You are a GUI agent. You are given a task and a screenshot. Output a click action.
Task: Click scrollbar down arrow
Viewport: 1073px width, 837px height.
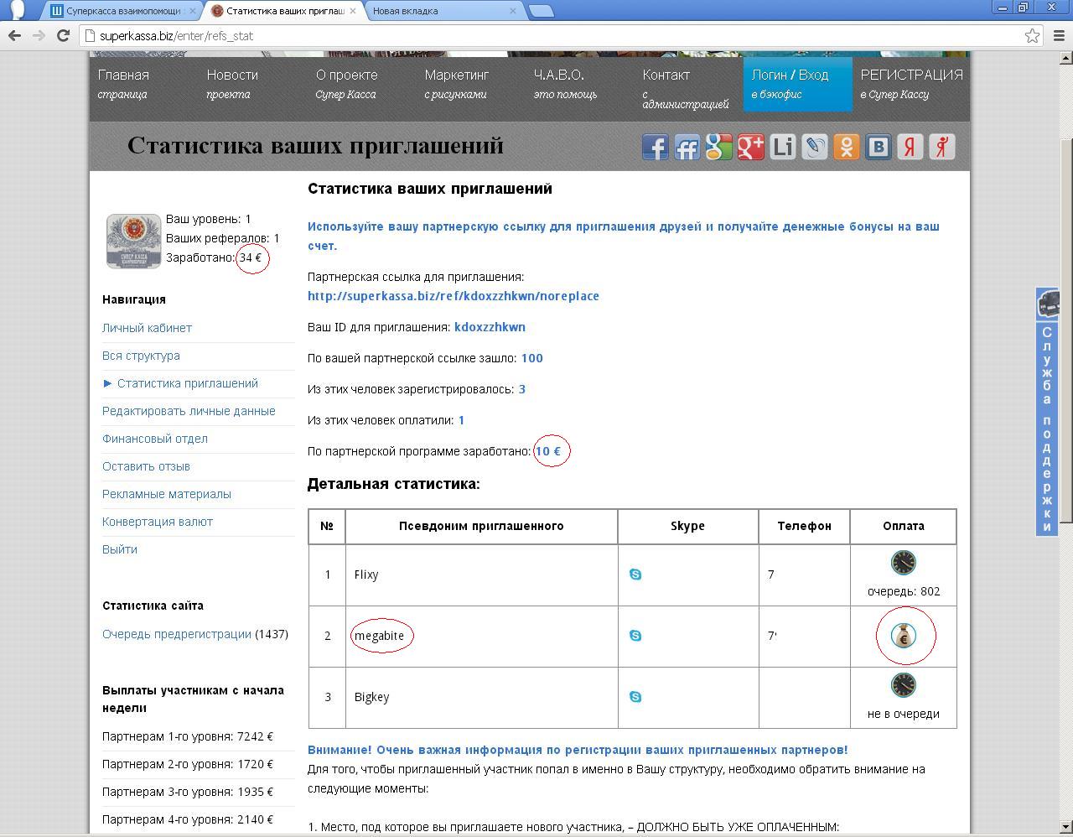[x=1066, y=828]
